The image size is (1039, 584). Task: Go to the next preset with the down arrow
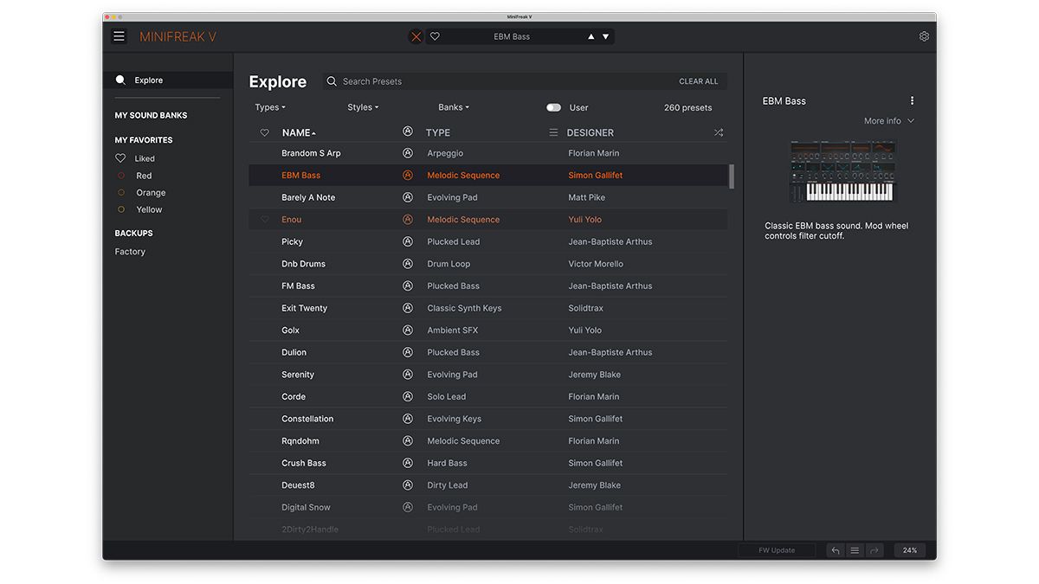coord(605,36)
